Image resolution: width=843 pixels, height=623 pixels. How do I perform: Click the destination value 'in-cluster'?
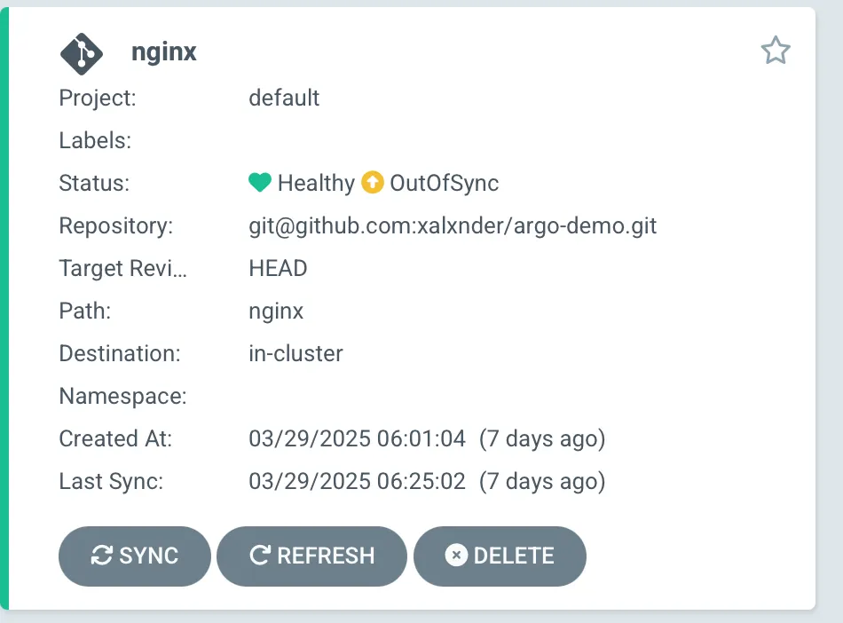click(x=295, y=354)
